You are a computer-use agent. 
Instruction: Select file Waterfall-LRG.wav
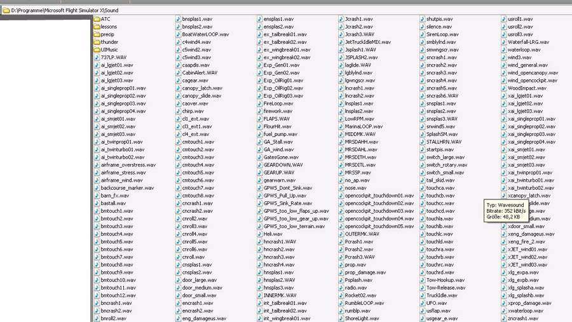click(528, 42)
